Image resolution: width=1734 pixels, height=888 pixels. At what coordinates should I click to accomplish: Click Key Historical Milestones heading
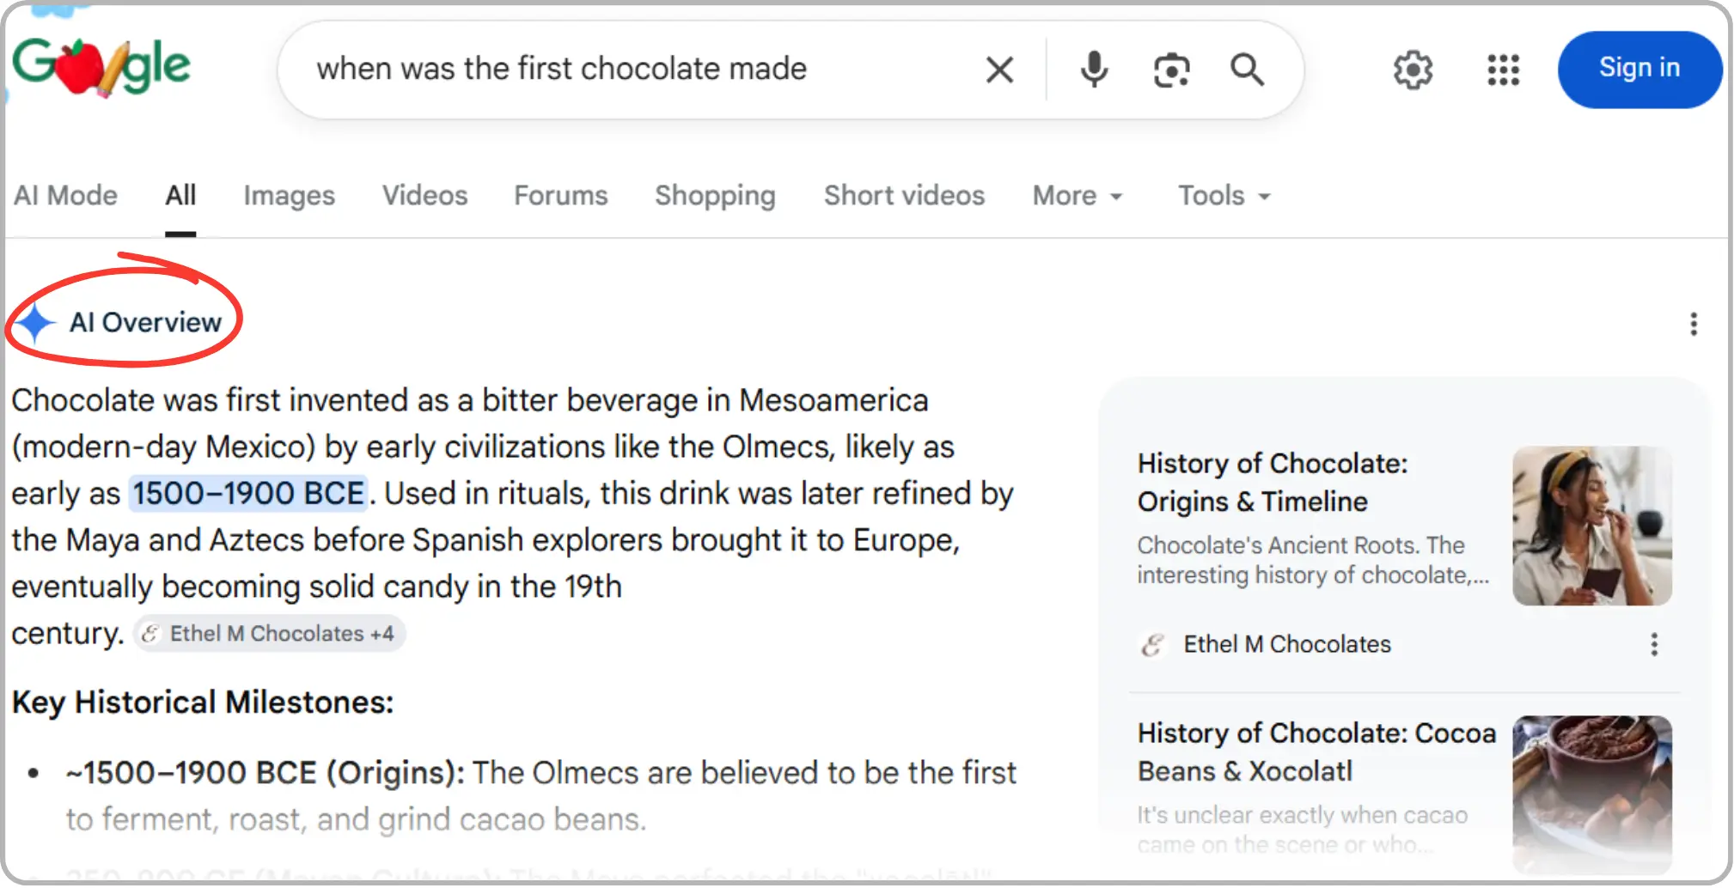203,702
